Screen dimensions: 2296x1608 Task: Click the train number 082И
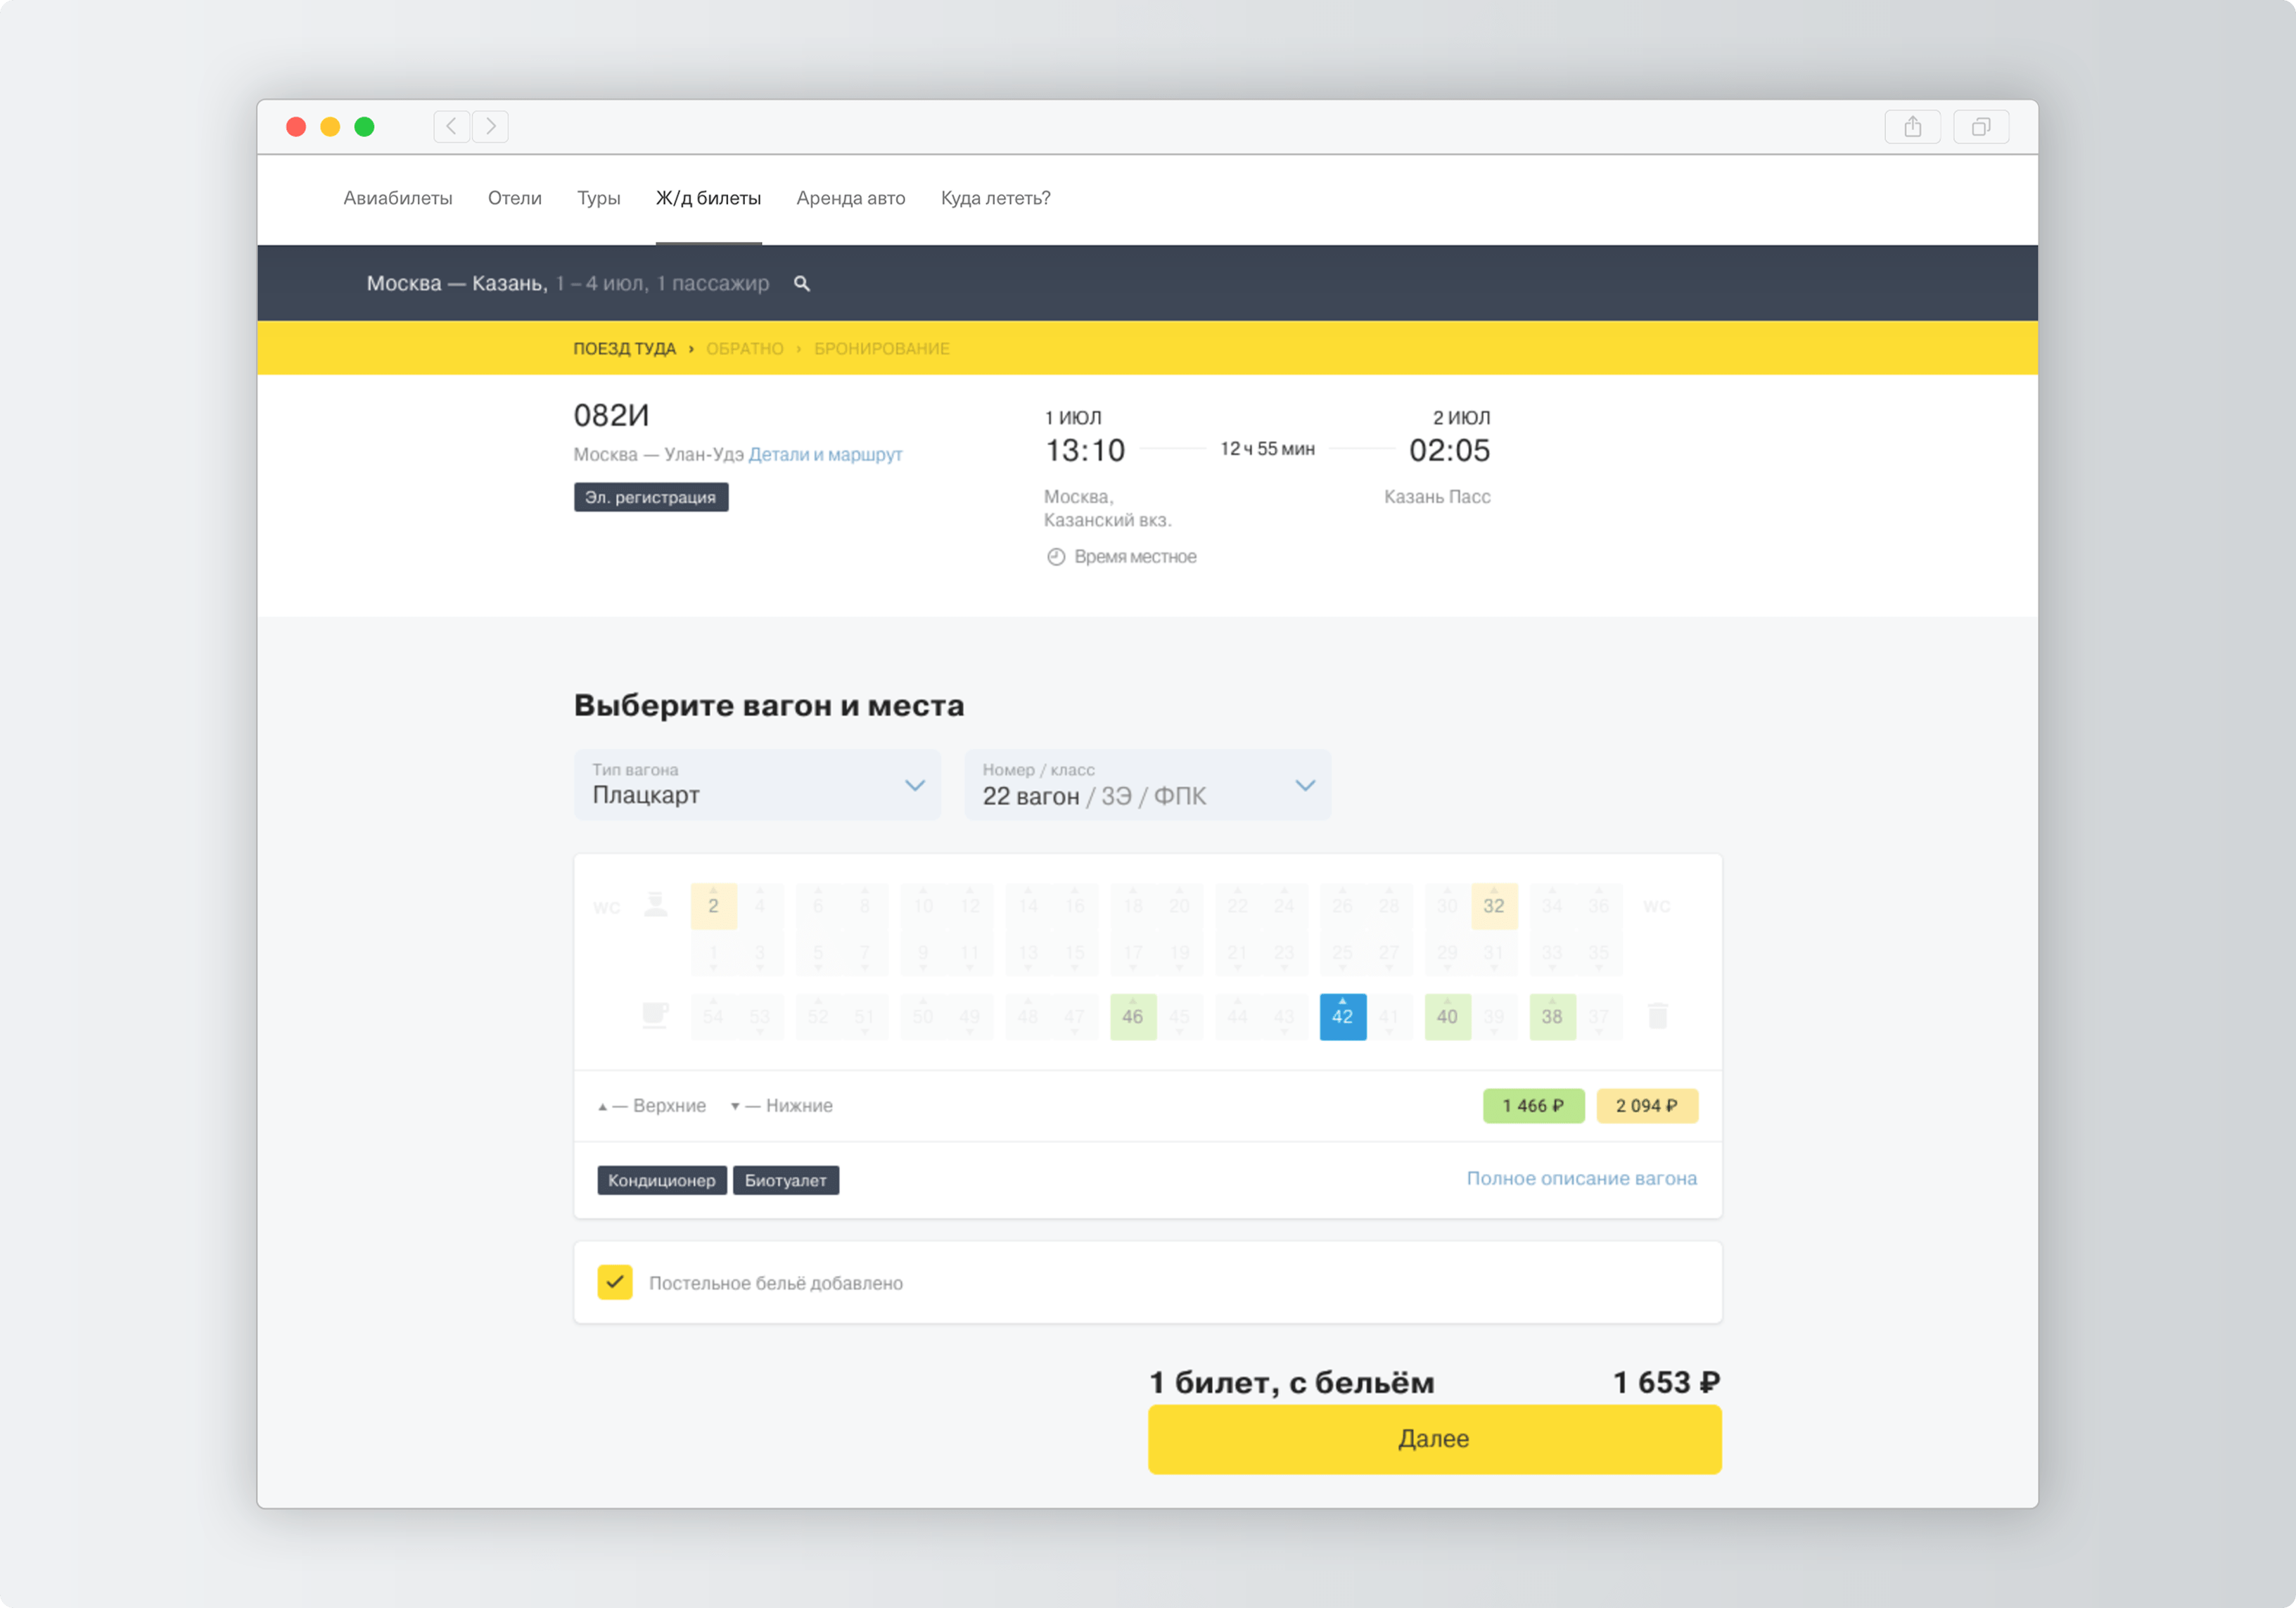pos(611,415)
